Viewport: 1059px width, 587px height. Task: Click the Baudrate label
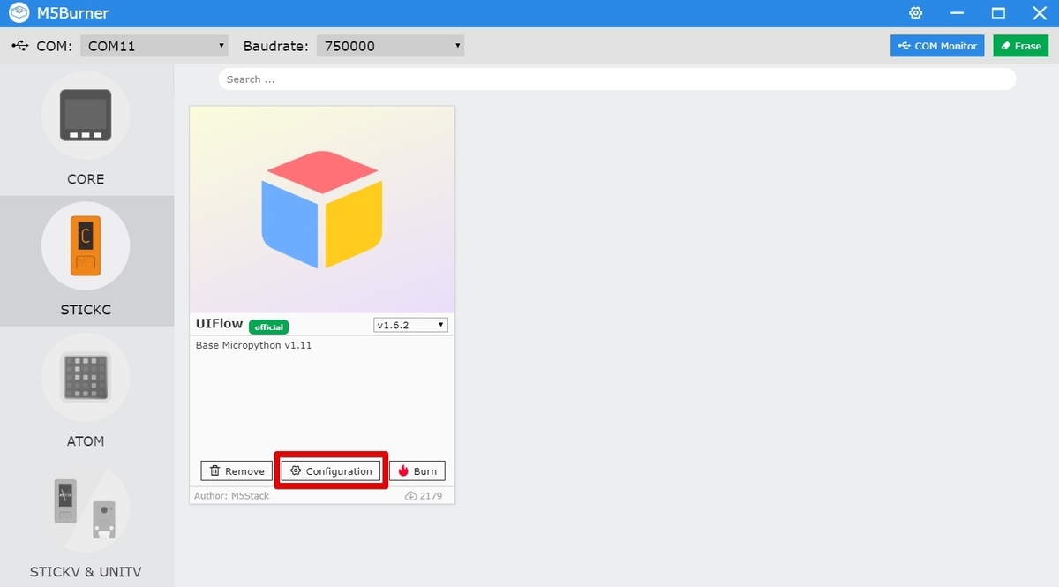point(275,46)
